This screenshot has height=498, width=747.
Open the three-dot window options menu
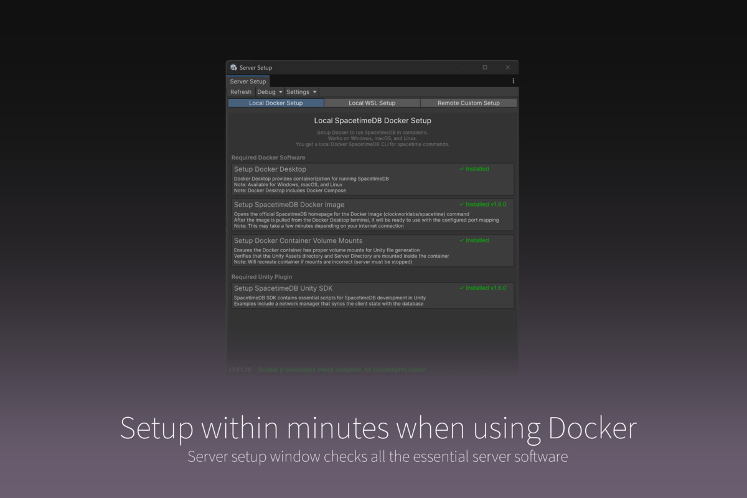[x=513, y=81]
